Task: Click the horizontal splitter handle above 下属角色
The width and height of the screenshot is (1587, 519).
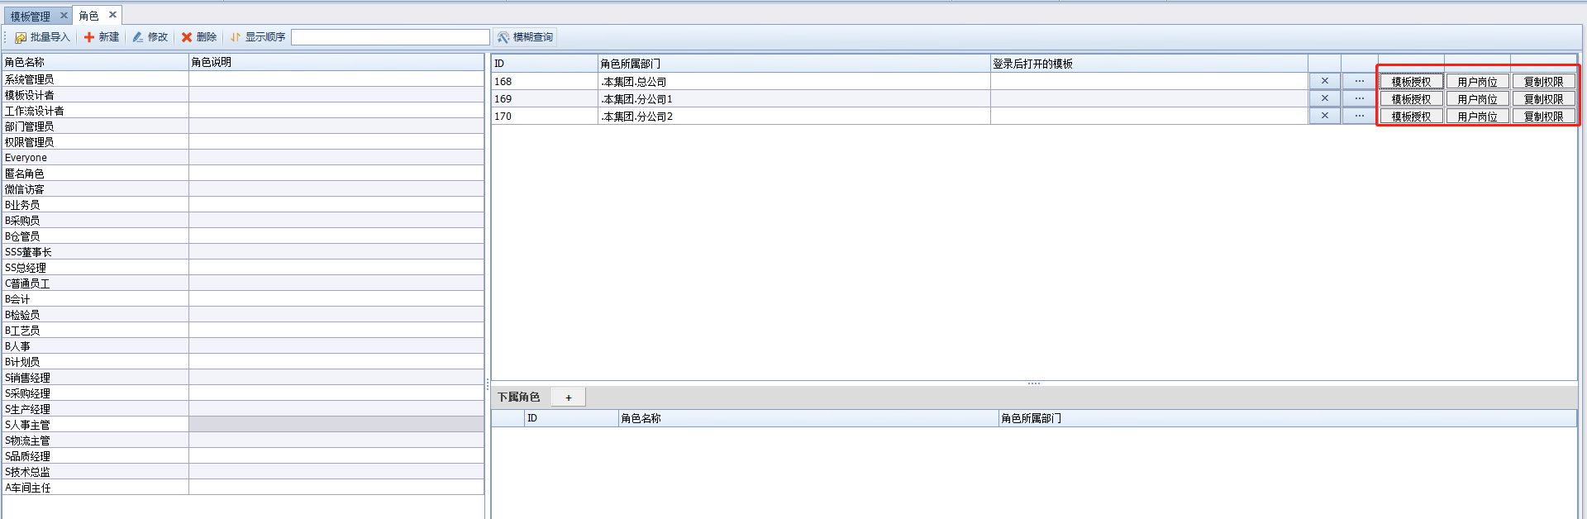Action: click(1033, 383)
